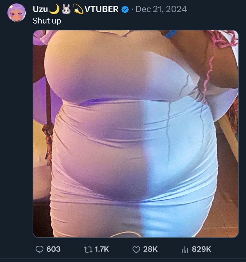Click the 1.7K reposts count
This screenshot has height=262, width=246.
pos(102,249)
